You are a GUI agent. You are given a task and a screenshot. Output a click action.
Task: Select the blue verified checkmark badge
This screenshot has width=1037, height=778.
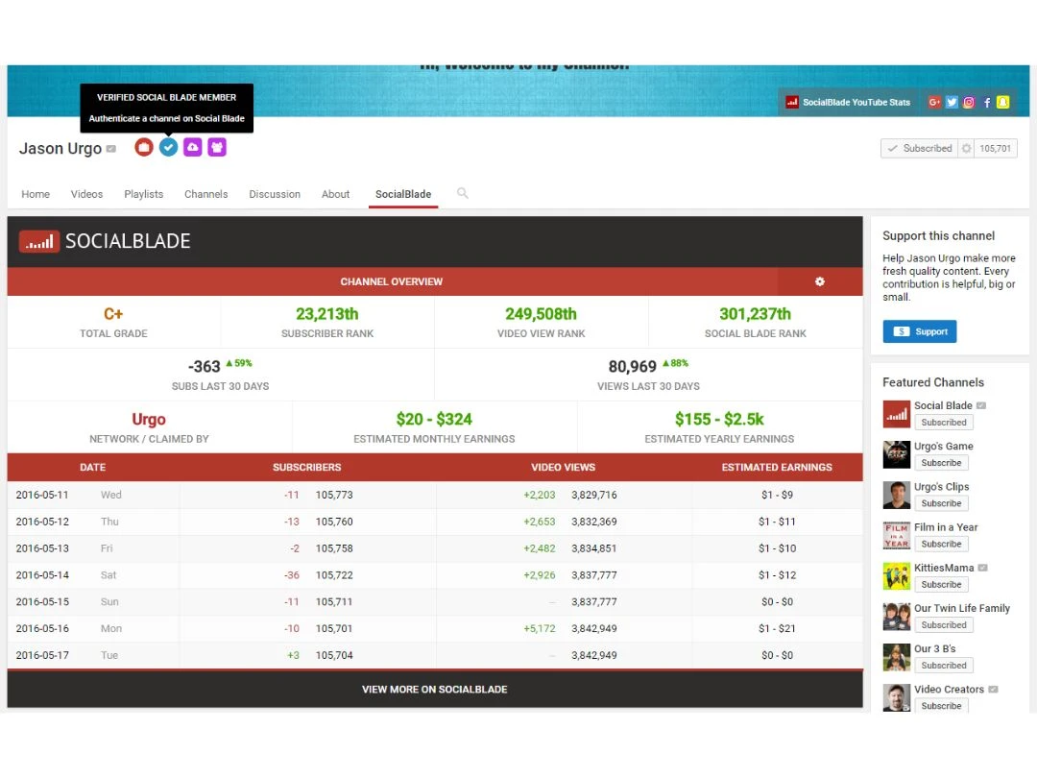pyautogui.click(x=168, y=146)
